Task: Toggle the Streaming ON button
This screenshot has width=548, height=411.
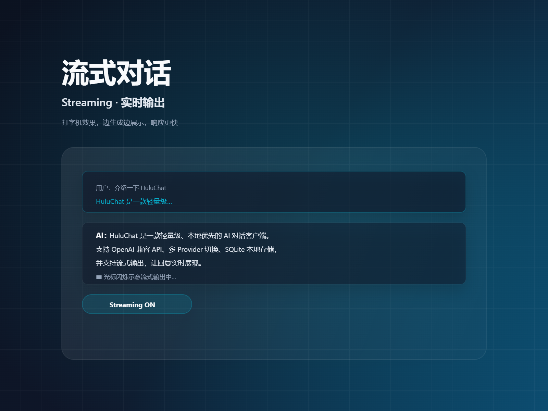Action: click(137, 304)
